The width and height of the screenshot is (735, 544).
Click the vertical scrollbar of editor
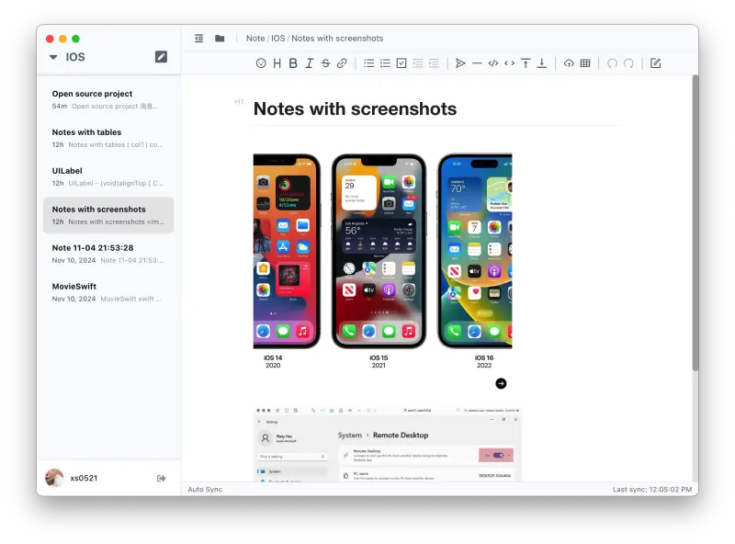[695, 221]
